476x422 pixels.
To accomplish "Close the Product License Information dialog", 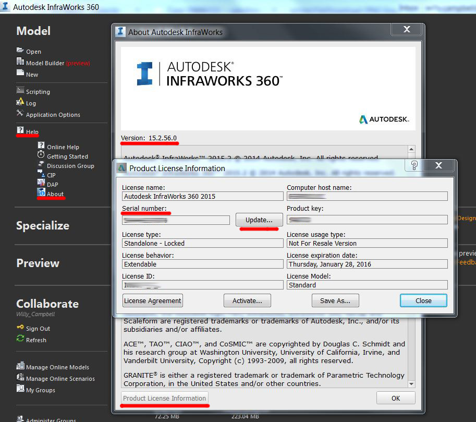I will [423, 300].
